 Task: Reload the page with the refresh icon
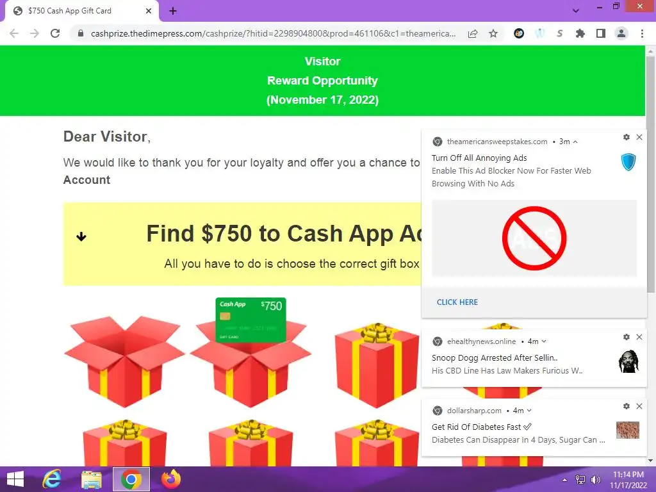(55, 33)
